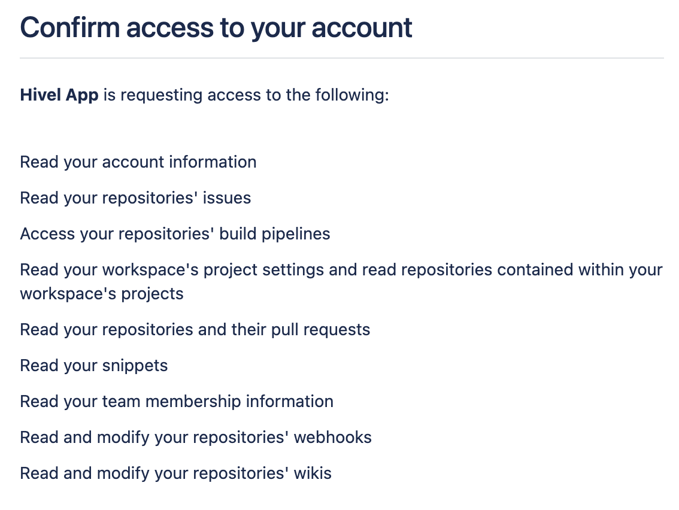Click the "is requesting access to the following" text

pos(245,95)
